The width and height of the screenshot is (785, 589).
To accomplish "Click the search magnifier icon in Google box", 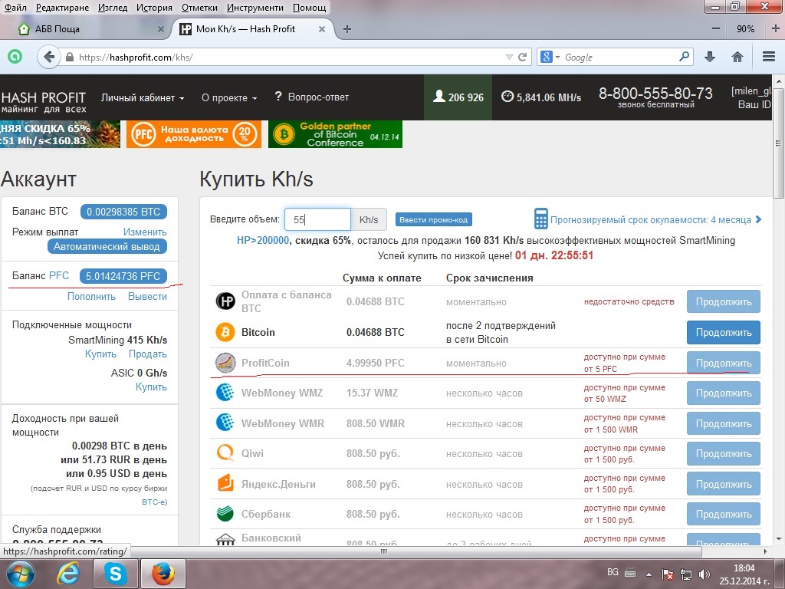I will [684, 57].
